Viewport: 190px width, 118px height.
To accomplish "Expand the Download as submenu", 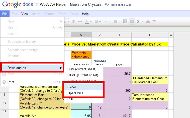I will pyautogui.click(x=32, y=68).
